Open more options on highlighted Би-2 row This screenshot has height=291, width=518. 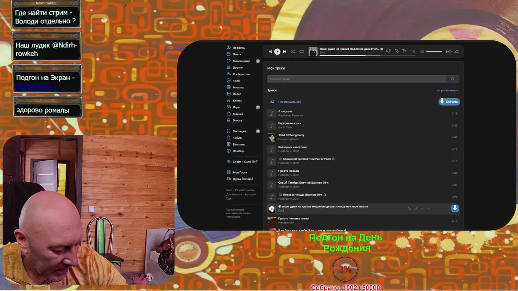pos(428,209)
